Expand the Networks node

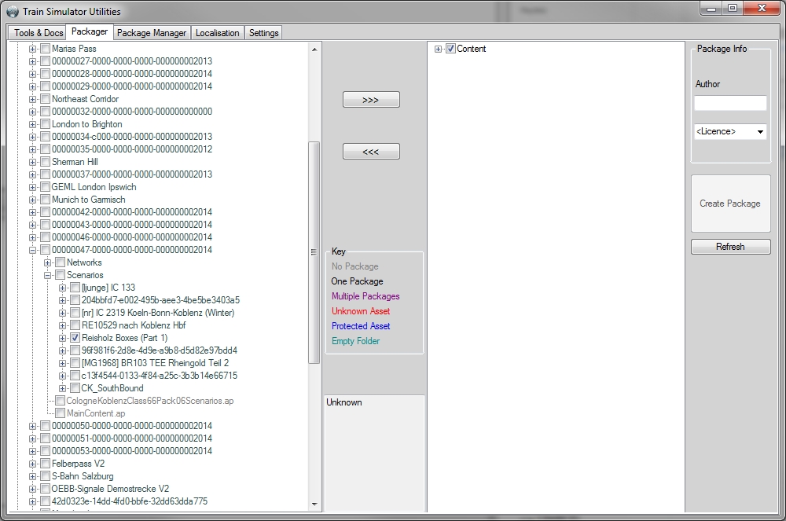[48, 262]
